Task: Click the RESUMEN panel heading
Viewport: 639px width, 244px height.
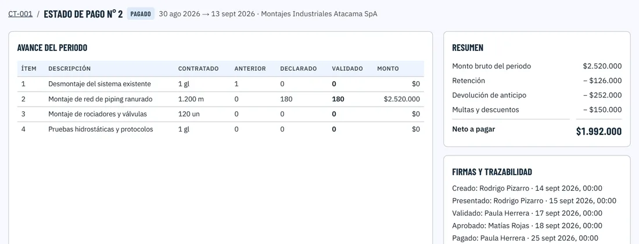Action: click(468, 48)
